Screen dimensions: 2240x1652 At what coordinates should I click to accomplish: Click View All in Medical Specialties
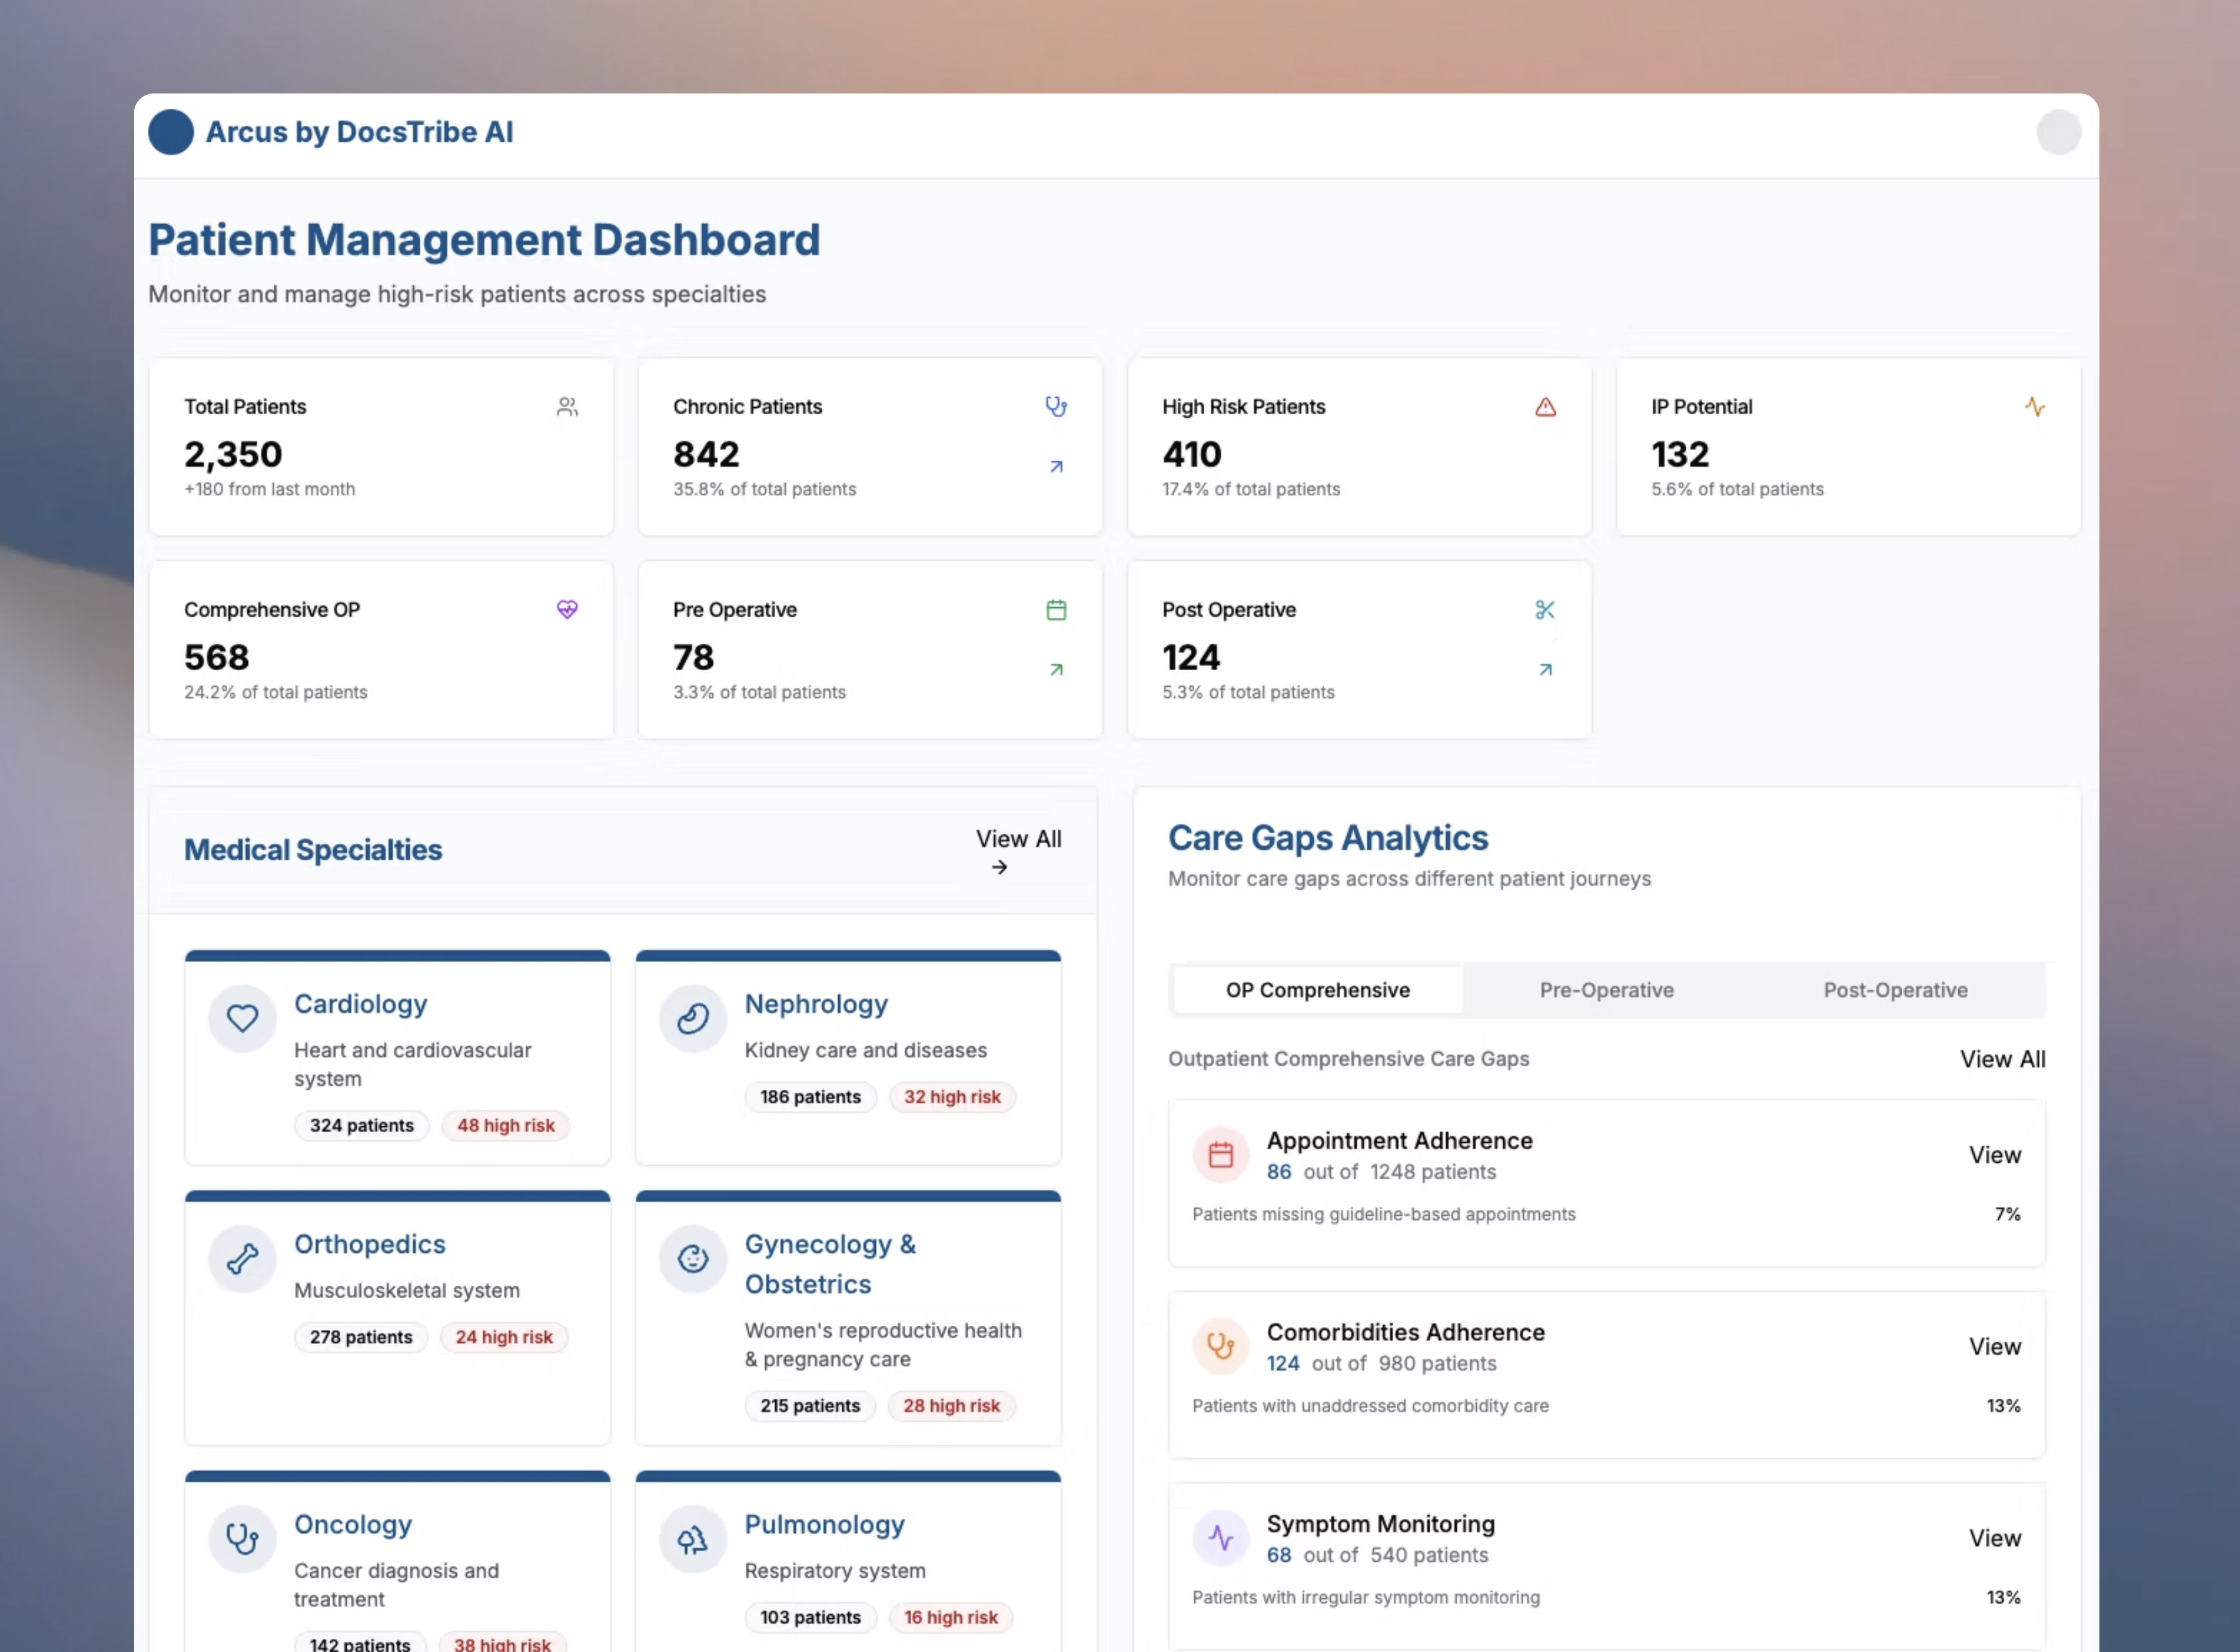(1018, 851)
